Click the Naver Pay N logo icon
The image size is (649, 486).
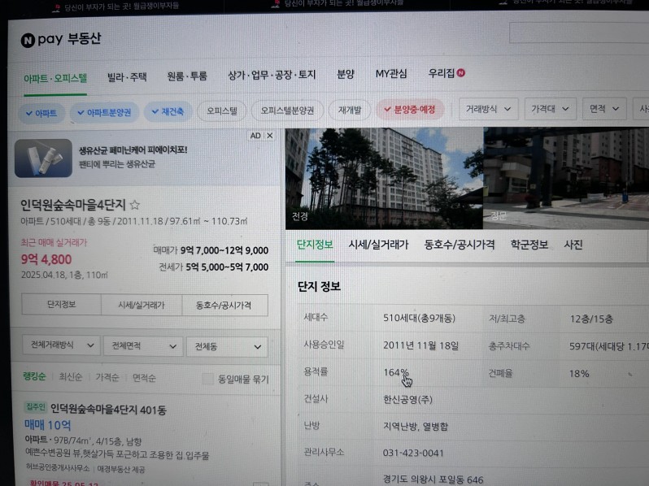tap(28, 41)
